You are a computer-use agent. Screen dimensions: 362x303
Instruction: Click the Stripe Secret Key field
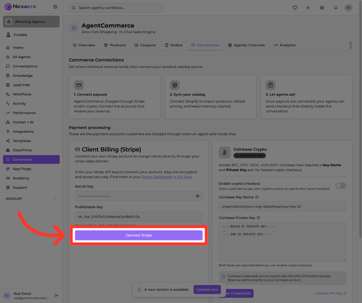click(x=139, y=196)
